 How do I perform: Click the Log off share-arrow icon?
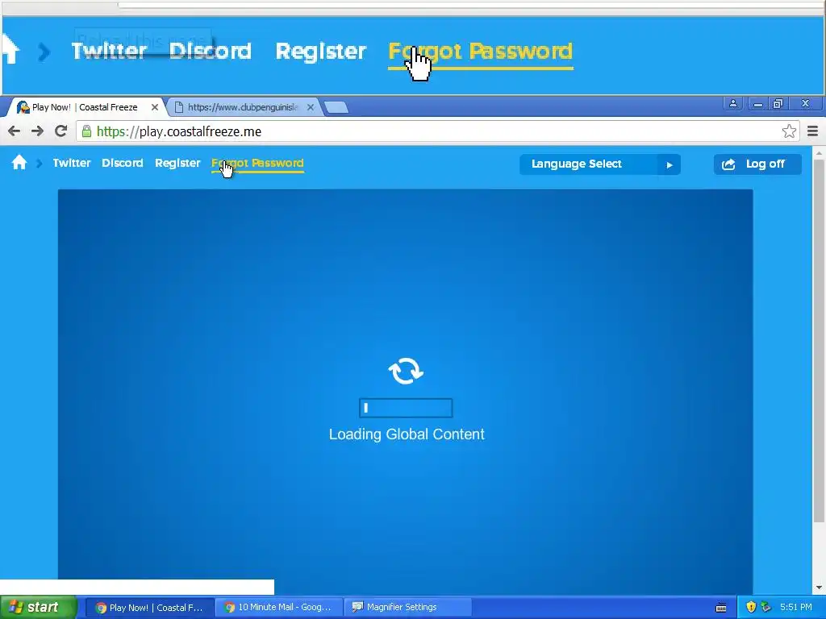pyautogui.click(x=728, y=164)
